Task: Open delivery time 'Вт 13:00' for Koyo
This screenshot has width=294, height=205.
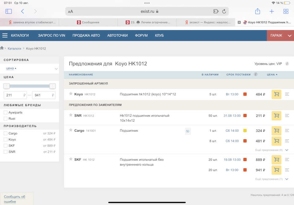Action: click(232, 94)
